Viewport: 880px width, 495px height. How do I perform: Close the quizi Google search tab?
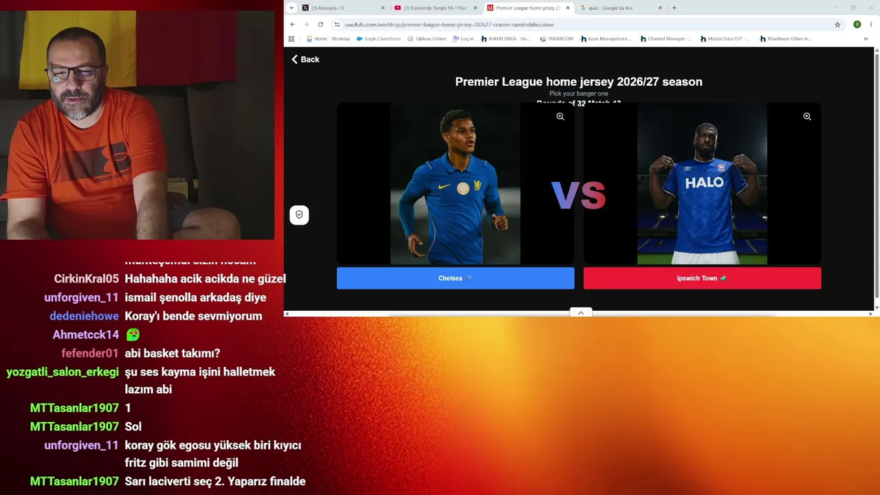[x=660, y=8]
